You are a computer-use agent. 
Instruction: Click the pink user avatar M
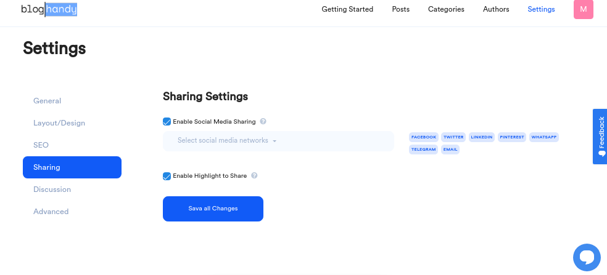[583, 9]
